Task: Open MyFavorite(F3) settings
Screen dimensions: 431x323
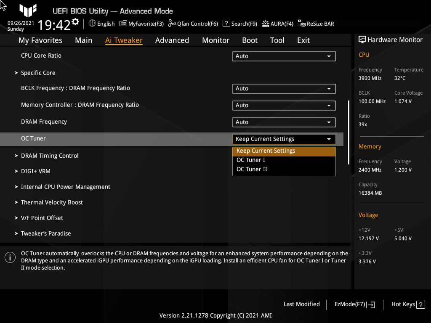Action: click(141, 24)
